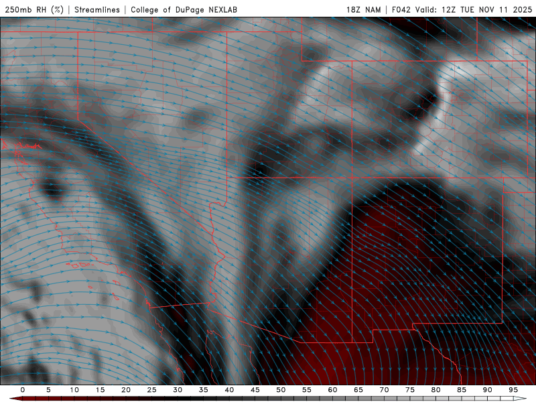
Task: Click the colorbar label "75"
Action: coord(410,390)
